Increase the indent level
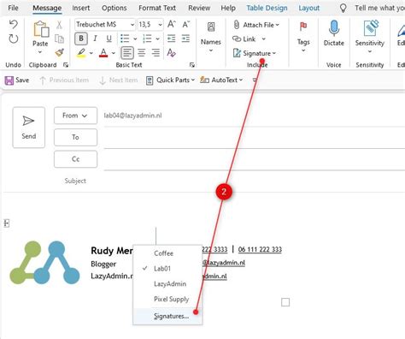Image resolution: width=405 pixels, height=339 pixels. point(185,39)
